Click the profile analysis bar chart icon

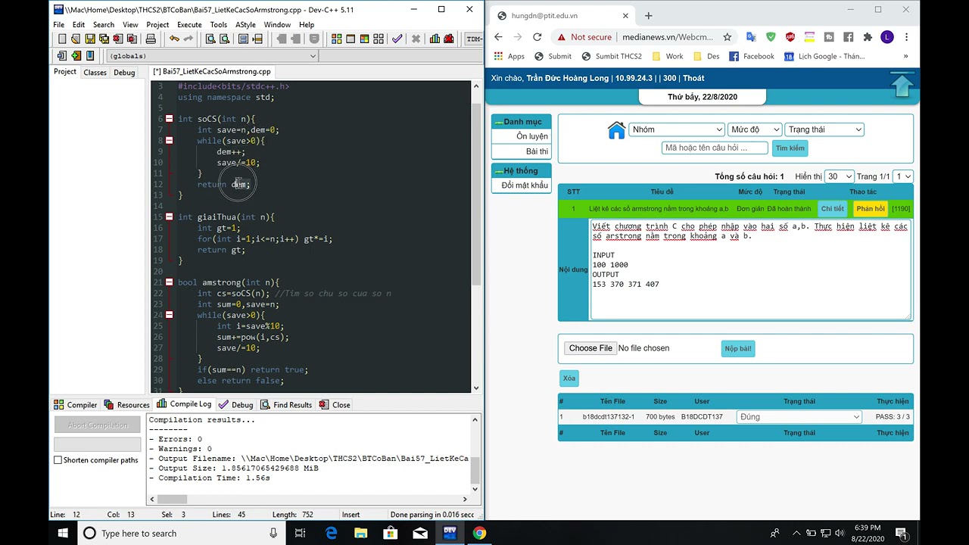435,39
